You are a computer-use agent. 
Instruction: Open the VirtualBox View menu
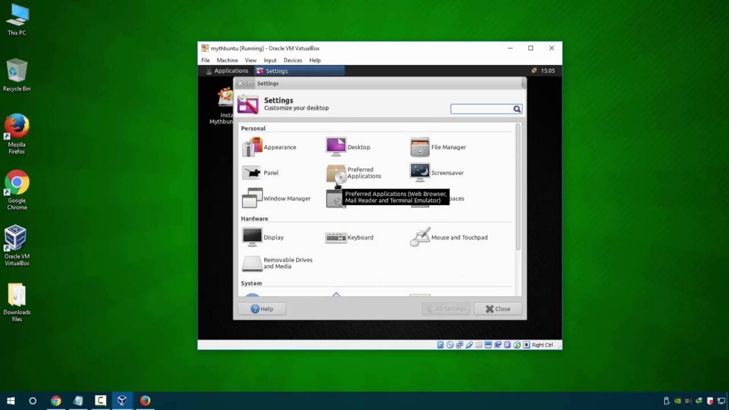[251, 60]
